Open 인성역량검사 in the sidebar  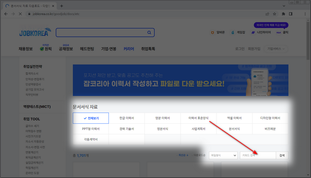pyautogui.click(x=33, y=84)
